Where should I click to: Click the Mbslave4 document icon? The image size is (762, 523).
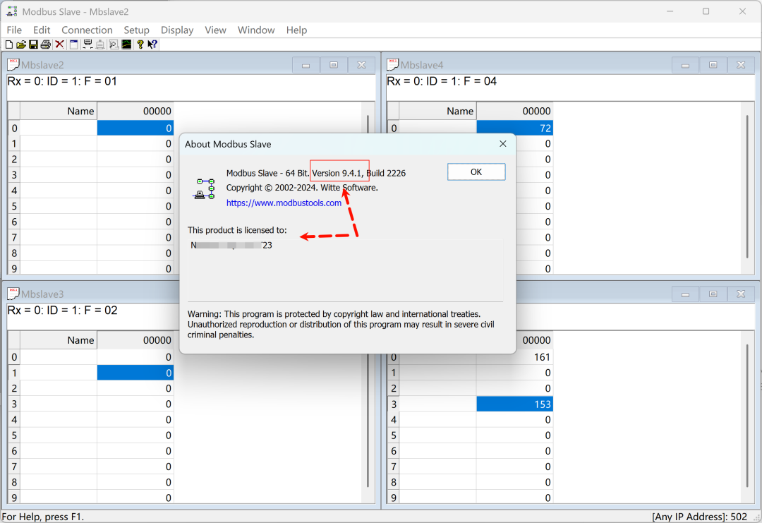point(392,64)
